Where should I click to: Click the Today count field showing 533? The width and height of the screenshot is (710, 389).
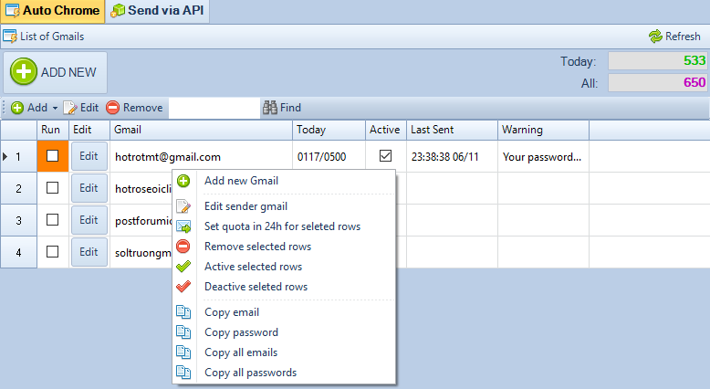pos(657,60)
